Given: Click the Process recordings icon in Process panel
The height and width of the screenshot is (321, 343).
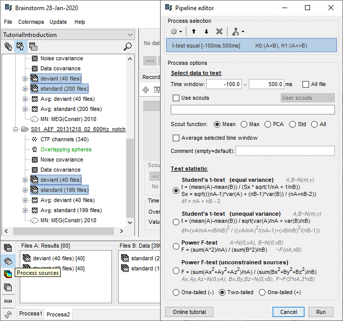Looking at the screenshot, I should click(x=8, y=248).
